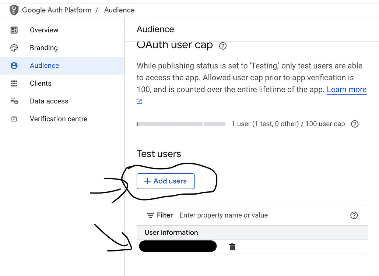This screenshot has height=276, width=379.
Task: Open the OAuth user cap help icon
Action: tap(223, 46)
